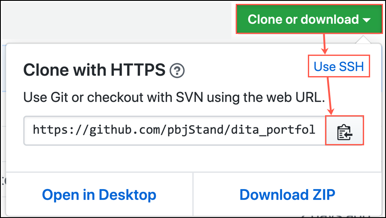
Task: Switch to the Use SSH option
Action: point(339,67)
